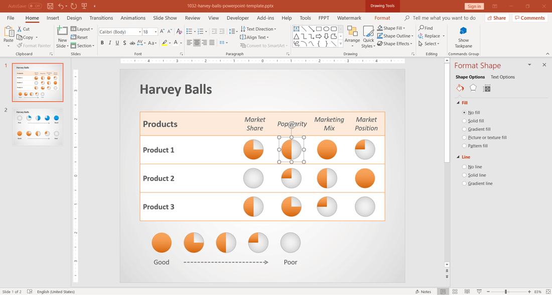Select Solid line radio option
Image resolution: width=552 pixels, height=295 pixels.
(x=464, y=175)
